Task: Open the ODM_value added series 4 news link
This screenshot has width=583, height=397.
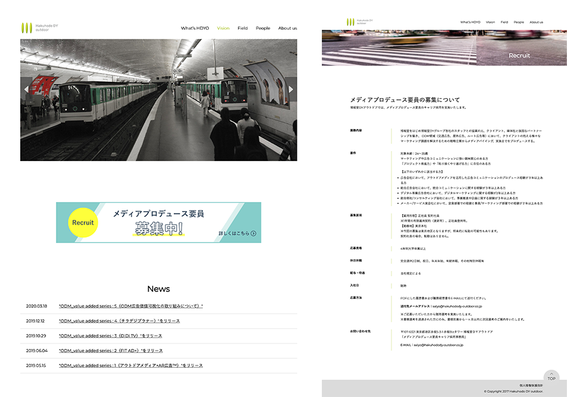Action: (x=119, y=321)
